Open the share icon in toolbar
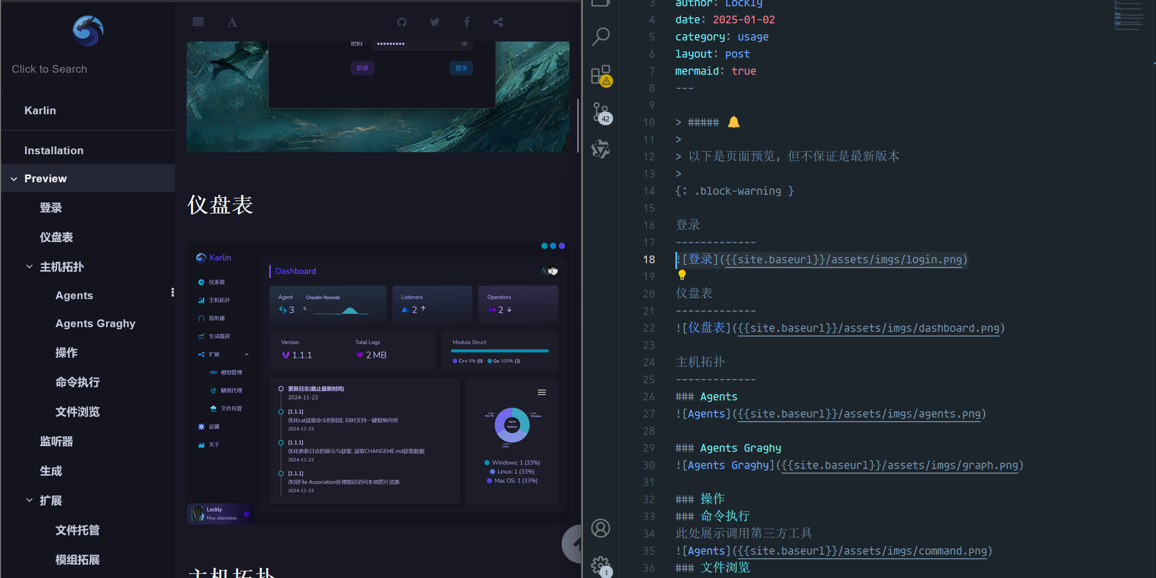Image resolution: width=1156 pixels, height=578 pixels. click(498, 22)
